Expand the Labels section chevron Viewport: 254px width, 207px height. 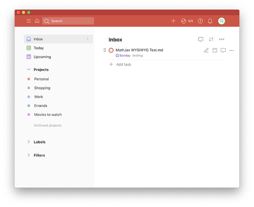(29, 142)
